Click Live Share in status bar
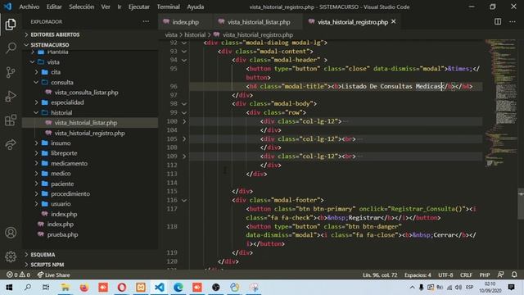This screenshot has height=295, width=524. coord(53,275)
